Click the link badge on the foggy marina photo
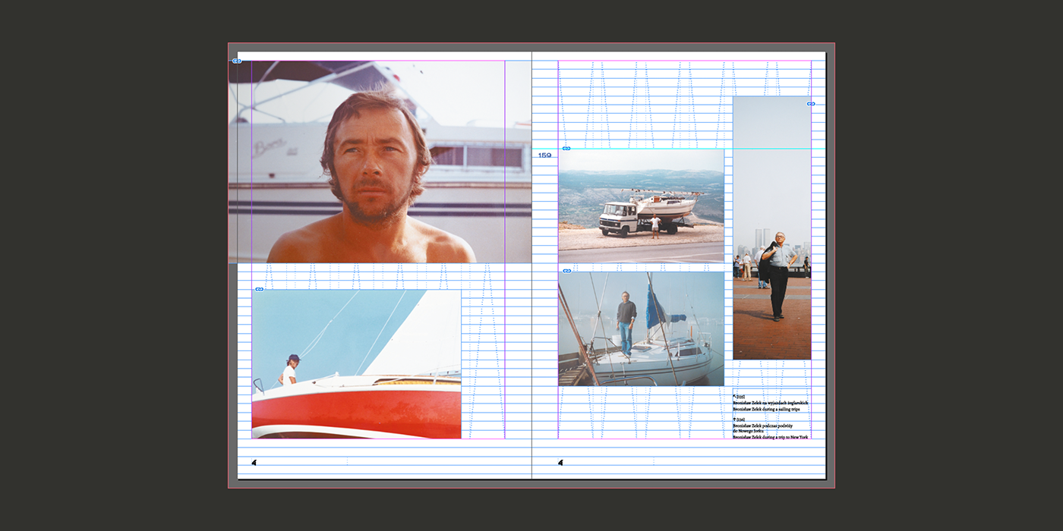The height and width of the screenshot is (531, 1063). point(566,271)
